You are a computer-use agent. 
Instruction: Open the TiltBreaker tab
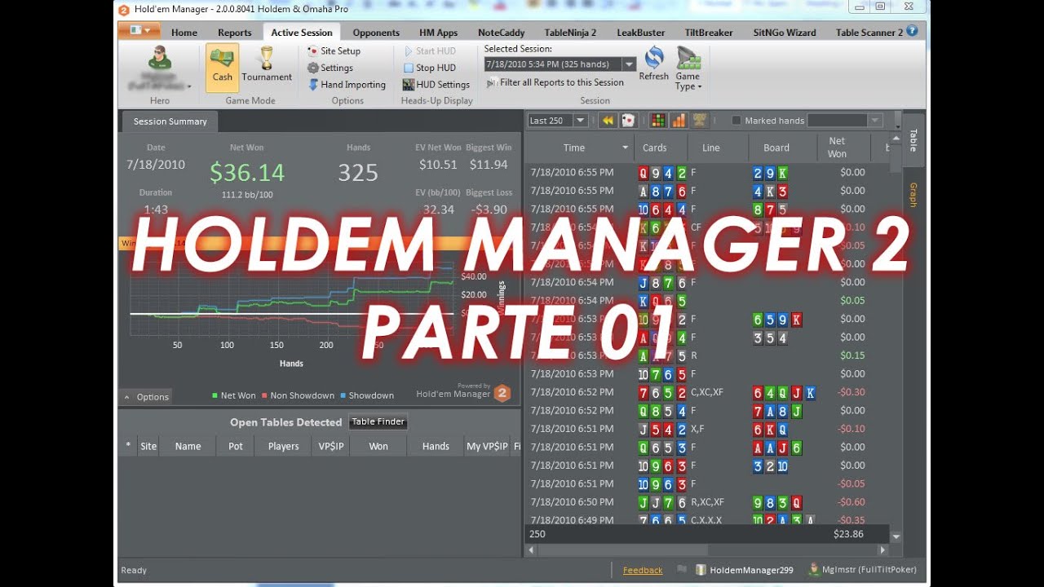pos(709,33)
